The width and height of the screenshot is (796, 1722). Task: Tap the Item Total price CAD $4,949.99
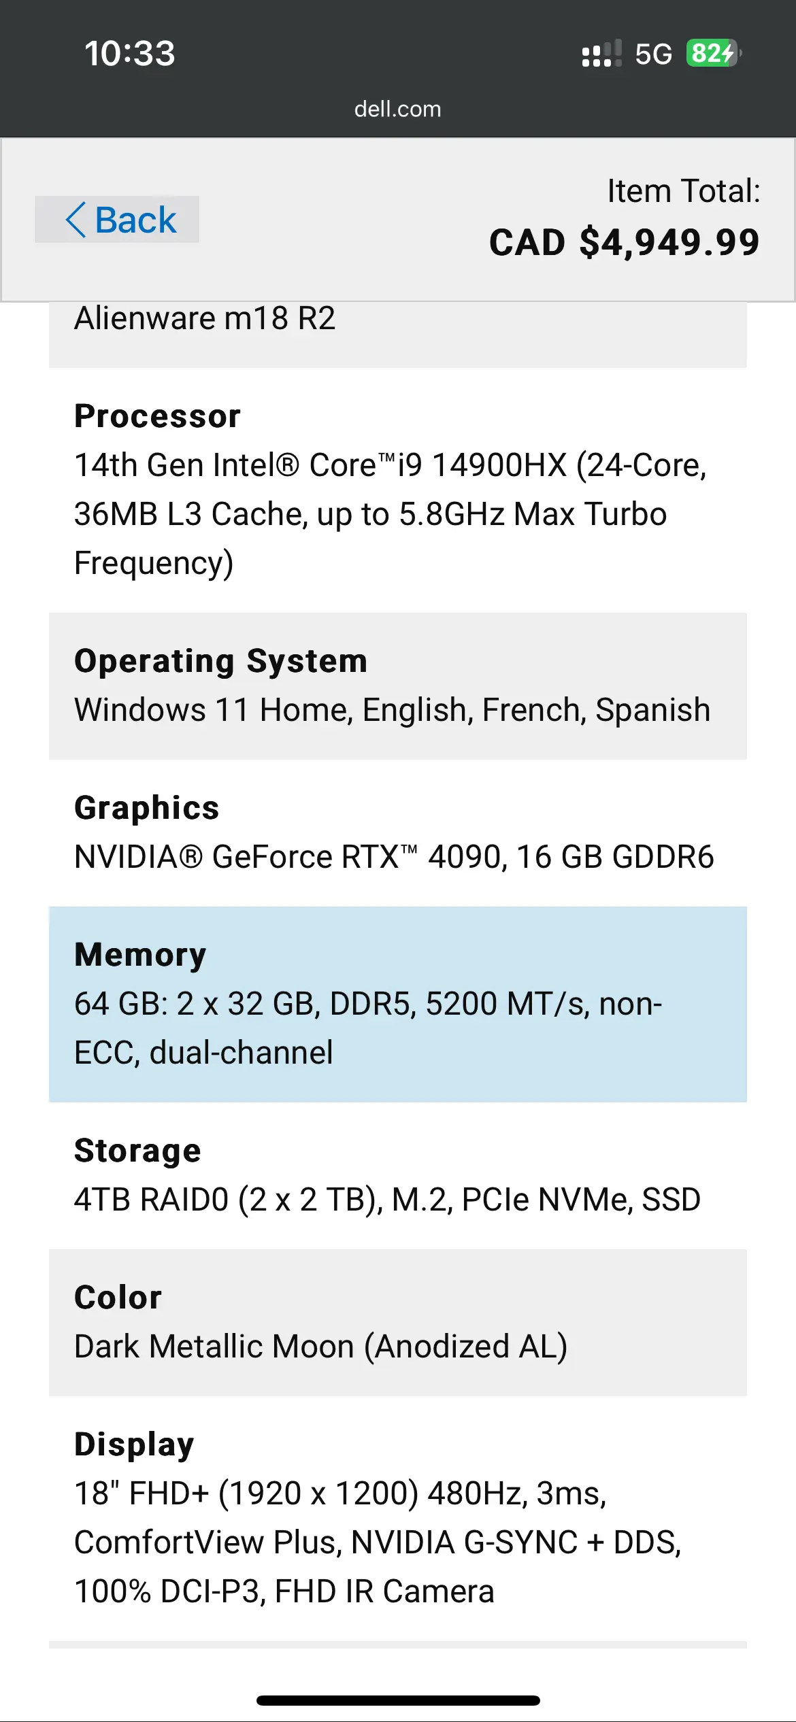pyautogui.click(x=624, y=243)
